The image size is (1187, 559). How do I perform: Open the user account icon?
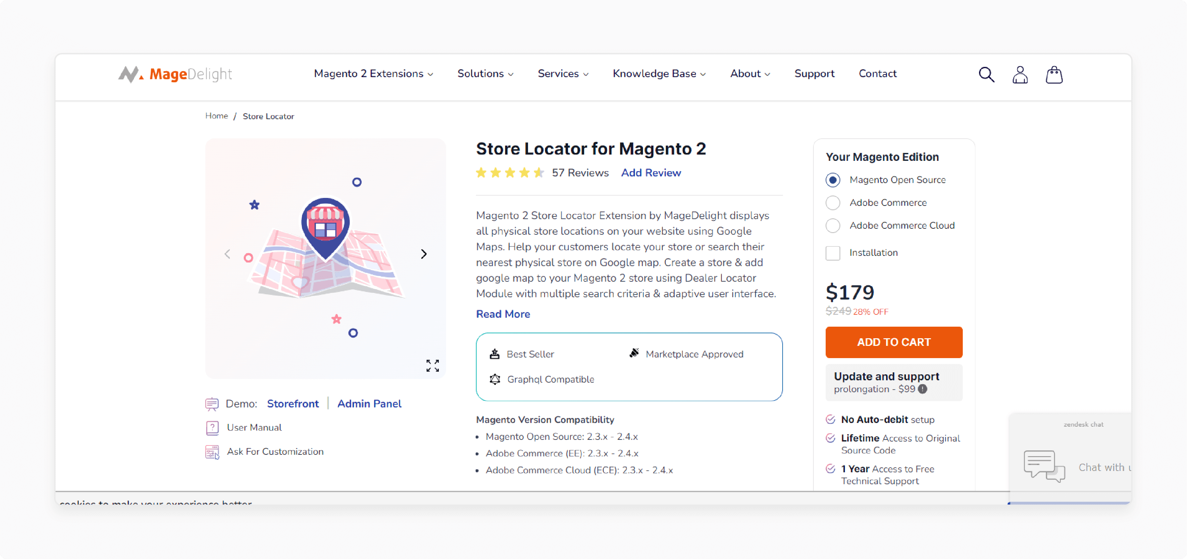click(1020, 74)
